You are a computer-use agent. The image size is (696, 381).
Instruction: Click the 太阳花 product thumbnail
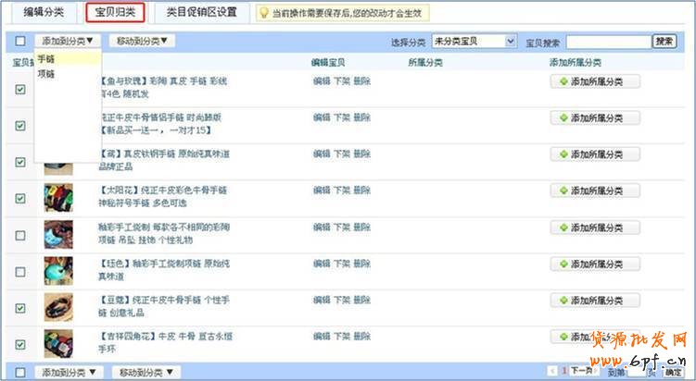point(59,197)
